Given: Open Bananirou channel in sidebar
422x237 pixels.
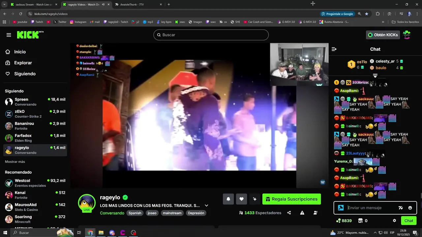Looking at the screenshot, I should 35,126.
